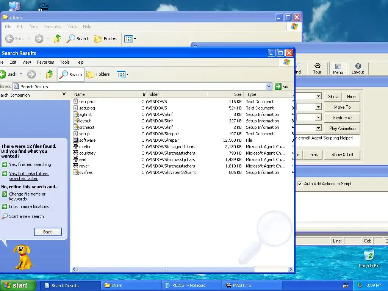Open Help menu in Search Results
Image resolution: width=388 pixels, height=291 pixels.
[x=80, y=62]
